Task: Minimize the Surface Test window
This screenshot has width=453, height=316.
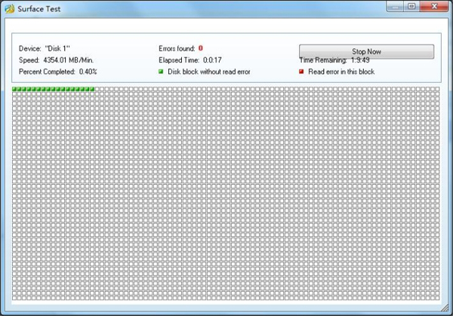Action: pos(395,6)
